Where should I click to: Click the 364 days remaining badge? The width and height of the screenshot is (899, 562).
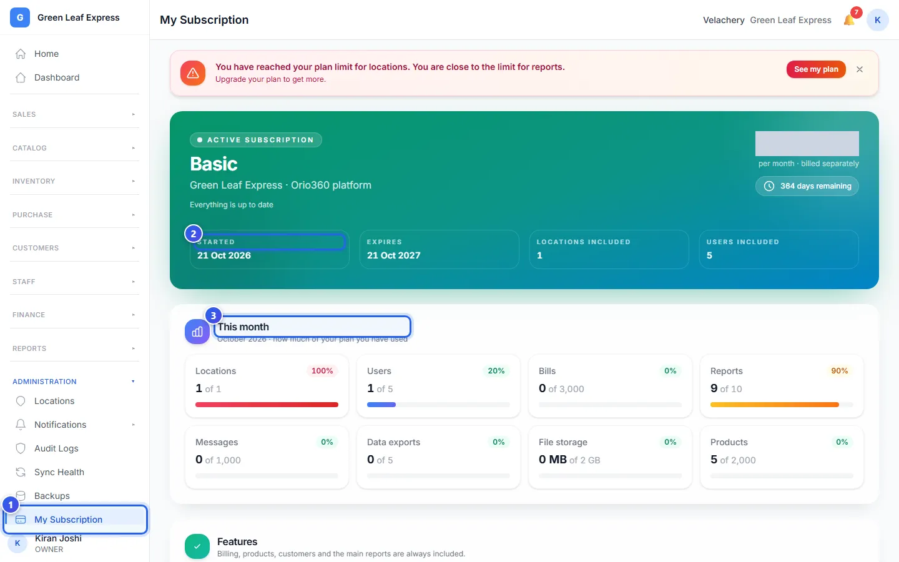pos(807,186)
